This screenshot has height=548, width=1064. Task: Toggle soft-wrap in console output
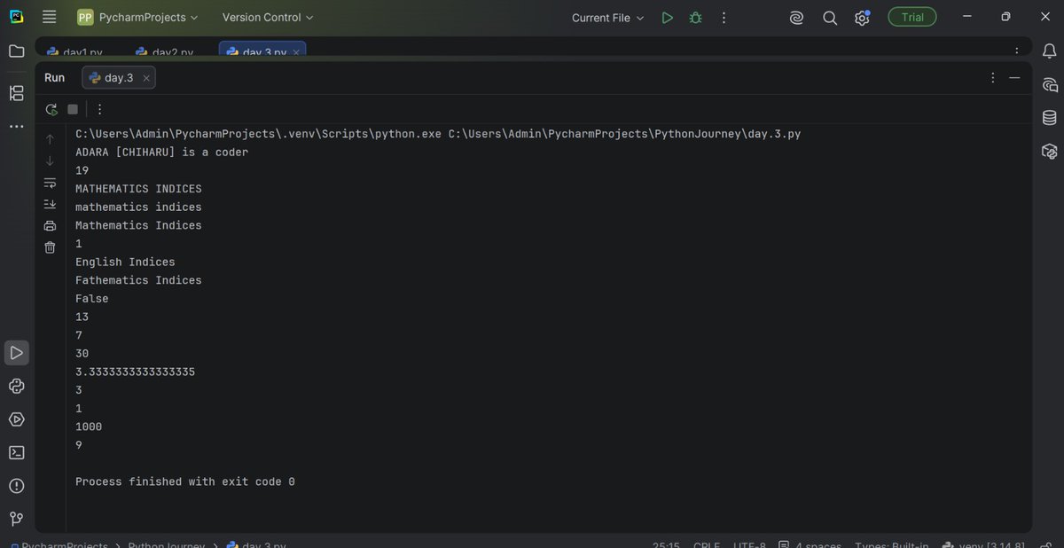50,183
